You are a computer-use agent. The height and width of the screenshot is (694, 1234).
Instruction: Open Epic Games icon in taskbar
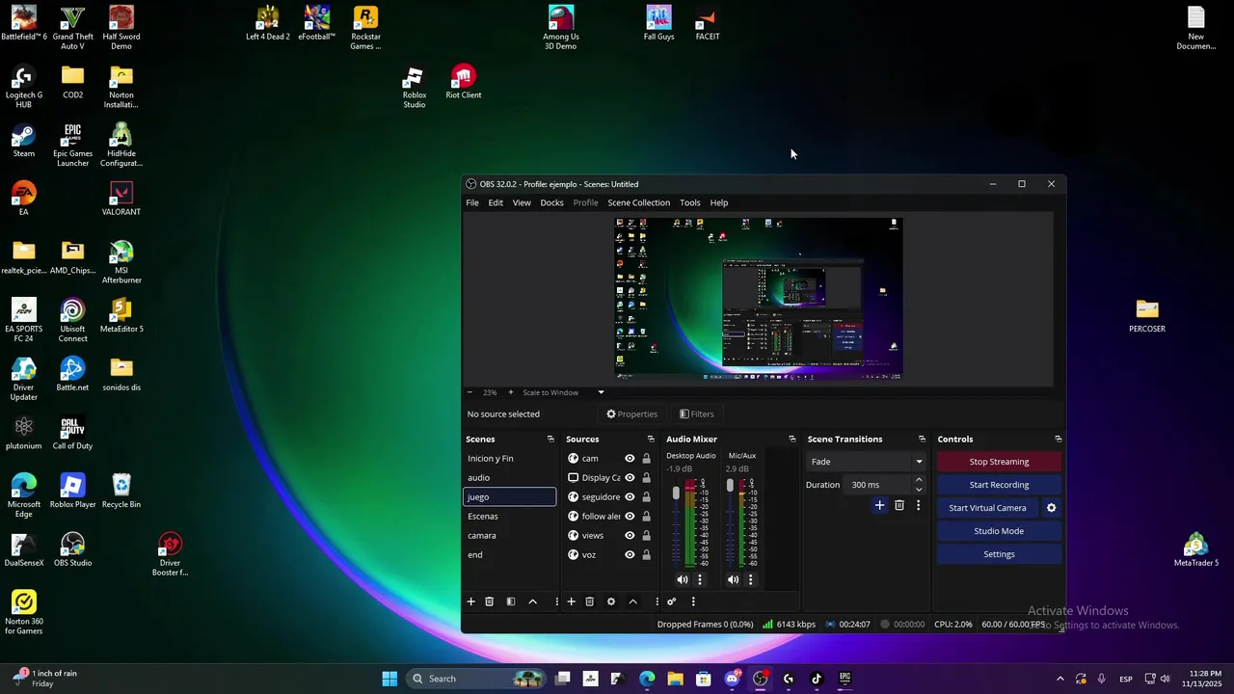(845, 679)
